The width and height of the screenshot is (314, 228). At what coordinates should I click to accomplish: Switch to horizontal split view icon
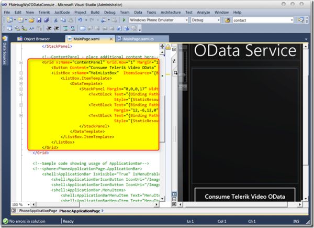174,199
